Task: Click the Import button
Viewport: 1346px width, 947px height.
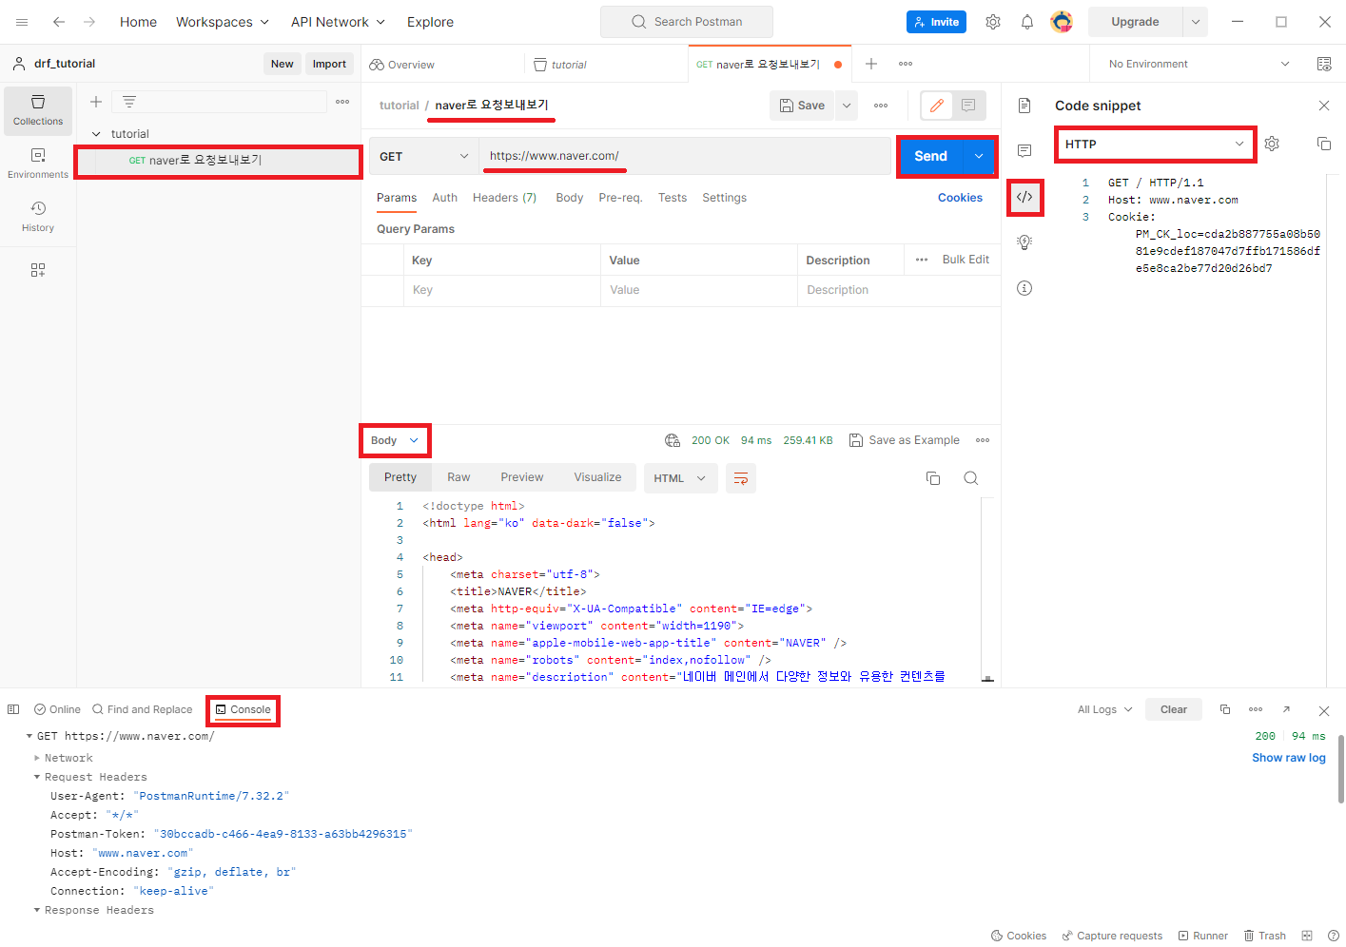Action: point(329,64)
